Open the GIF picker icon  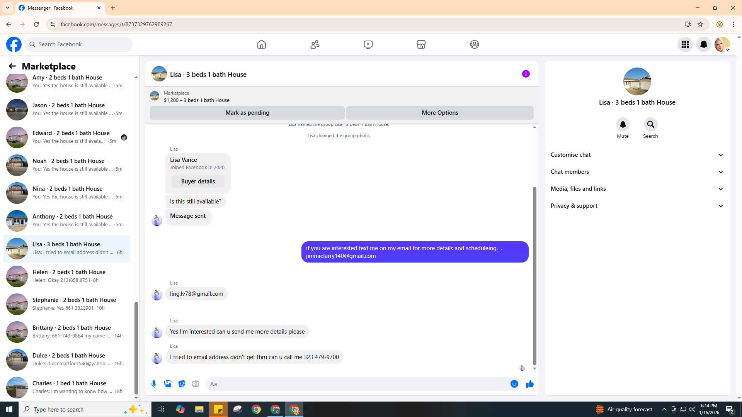tap(196, 384)
